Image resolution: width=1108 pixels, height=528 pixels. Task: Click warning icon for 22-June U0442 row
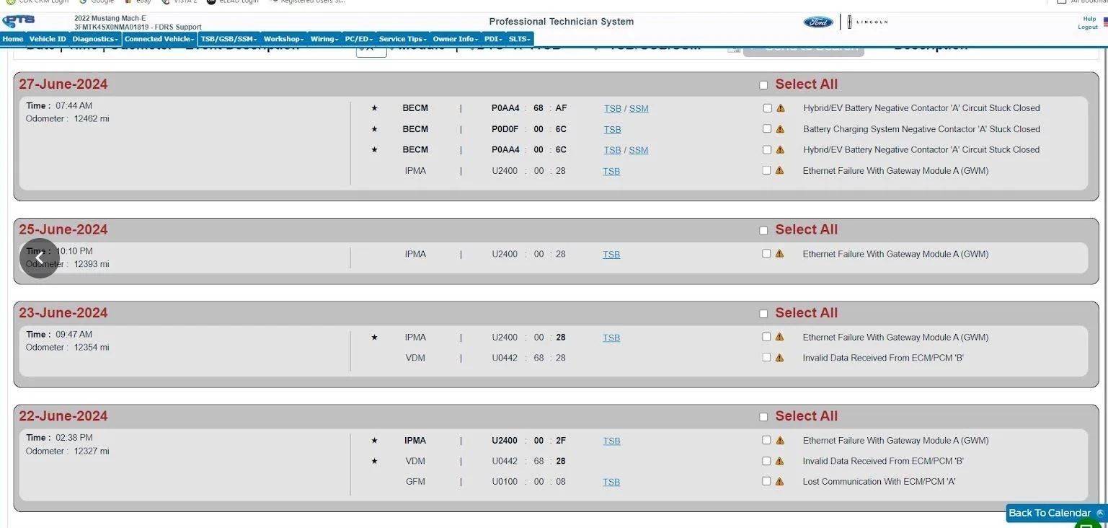(x=780, y=461)
